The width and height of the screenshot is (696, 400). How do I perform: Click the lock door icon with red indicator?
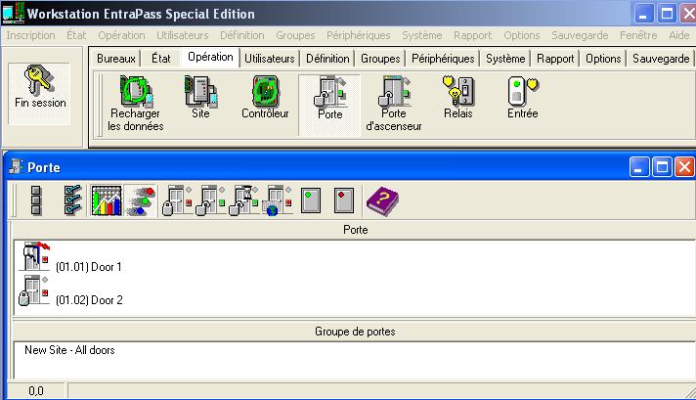[177, 200]
